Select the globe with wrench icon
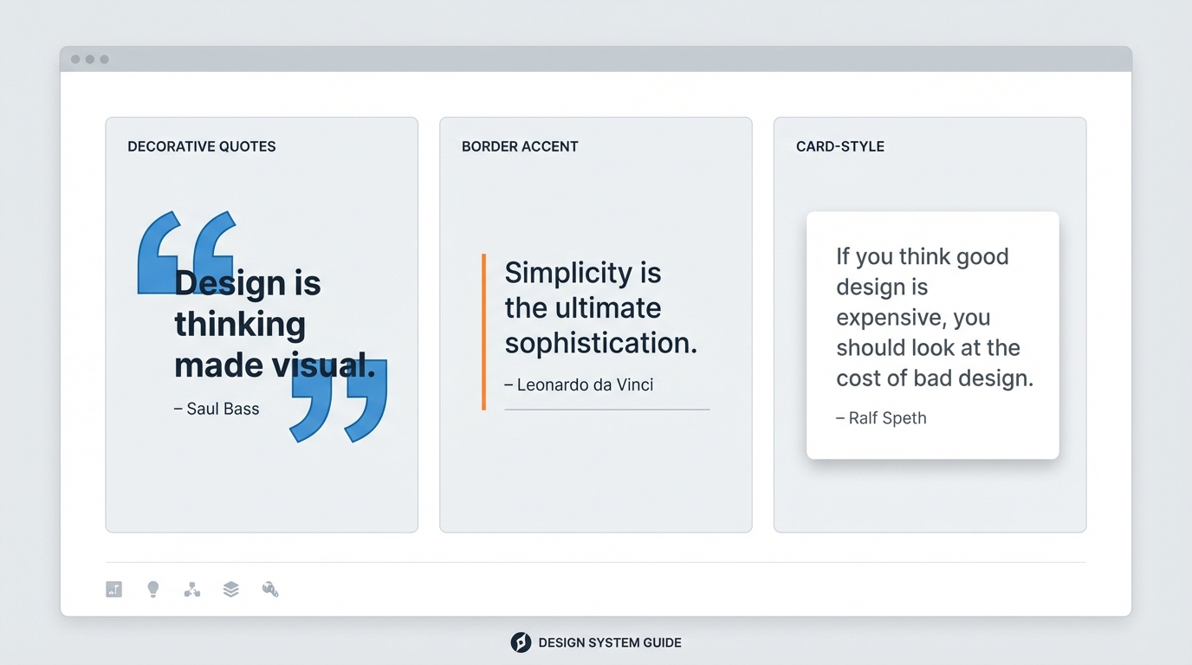 (269, 589)
